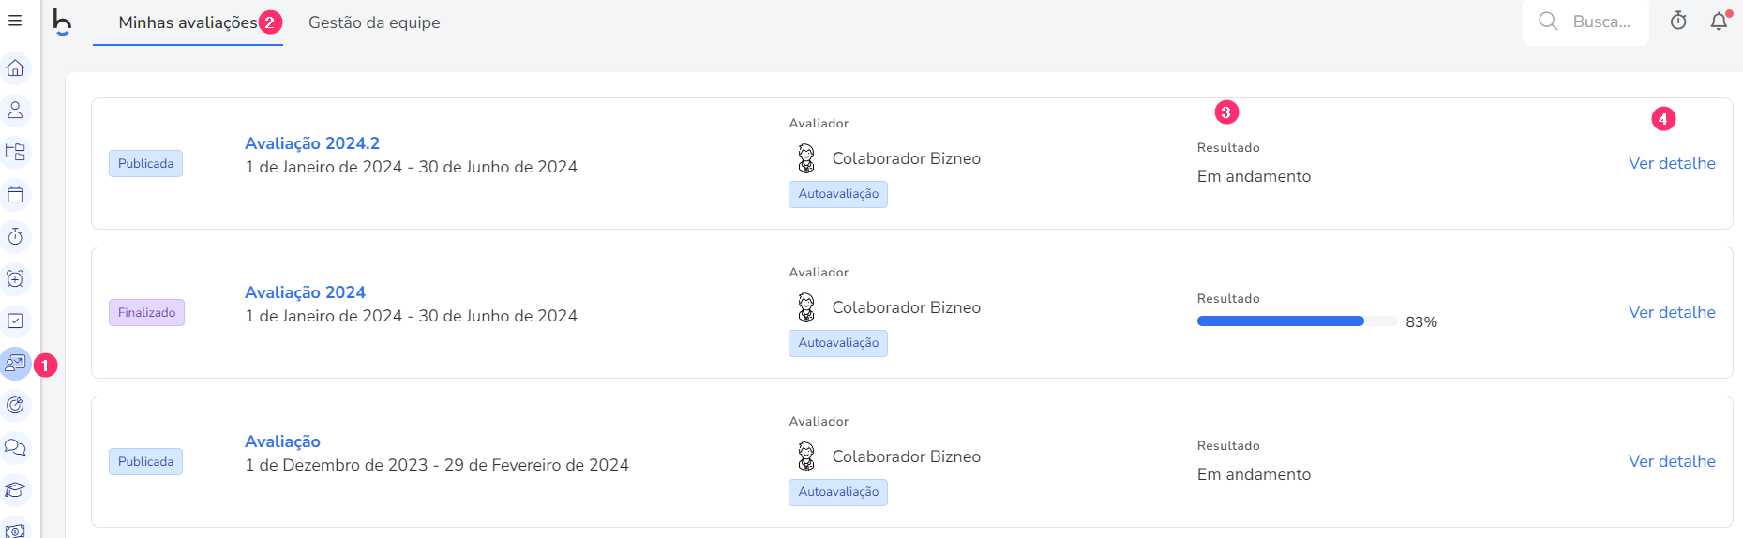Screen dimensions: 1743x538
Task: Go to the home icon in sidebar
Action: pos(15,68)
